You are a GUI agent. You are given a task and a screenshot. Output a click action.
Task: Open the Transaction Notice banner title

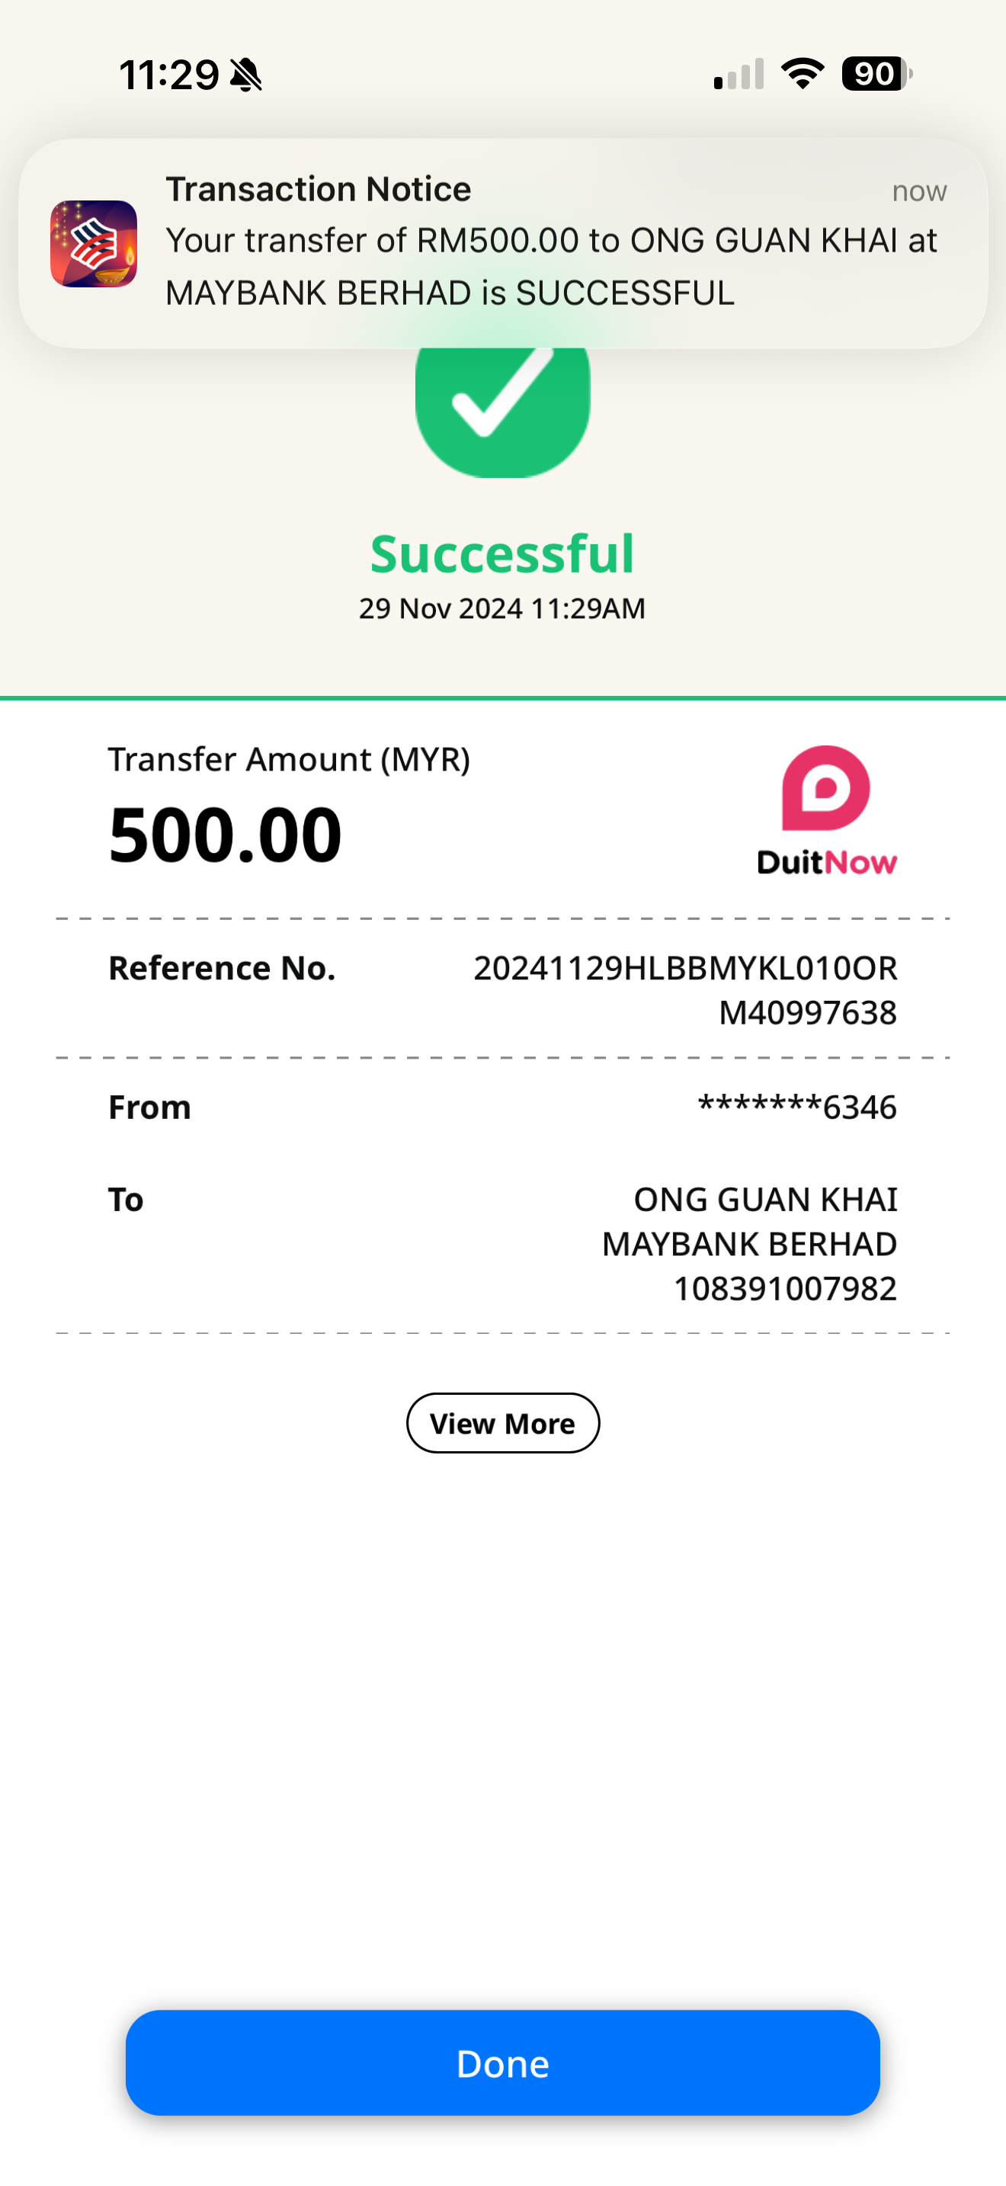(x=318, y=189)
